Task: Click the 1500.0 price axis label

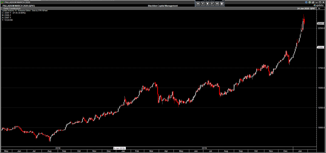Action: tap(321, 88)
